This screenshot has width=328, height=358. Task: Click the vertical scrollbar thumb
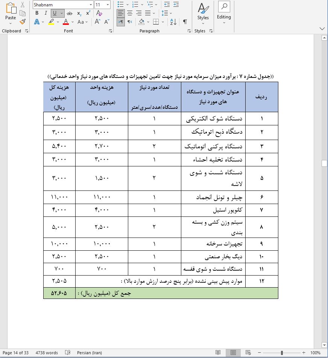tap(324, 163)
